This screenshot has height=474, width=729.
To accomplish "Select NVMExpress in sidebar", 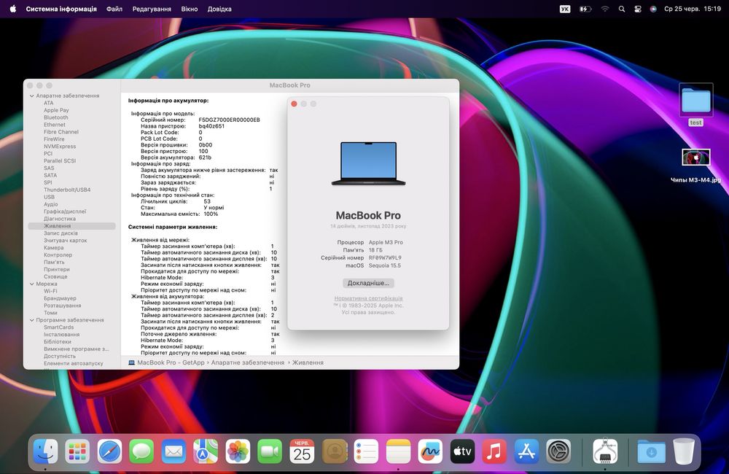I will [60, 147].
